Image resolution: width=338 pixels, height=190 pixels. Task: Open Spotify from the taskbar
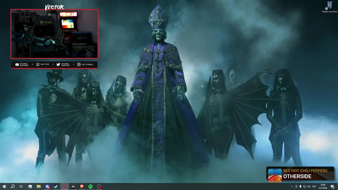[x=90, y=187]
